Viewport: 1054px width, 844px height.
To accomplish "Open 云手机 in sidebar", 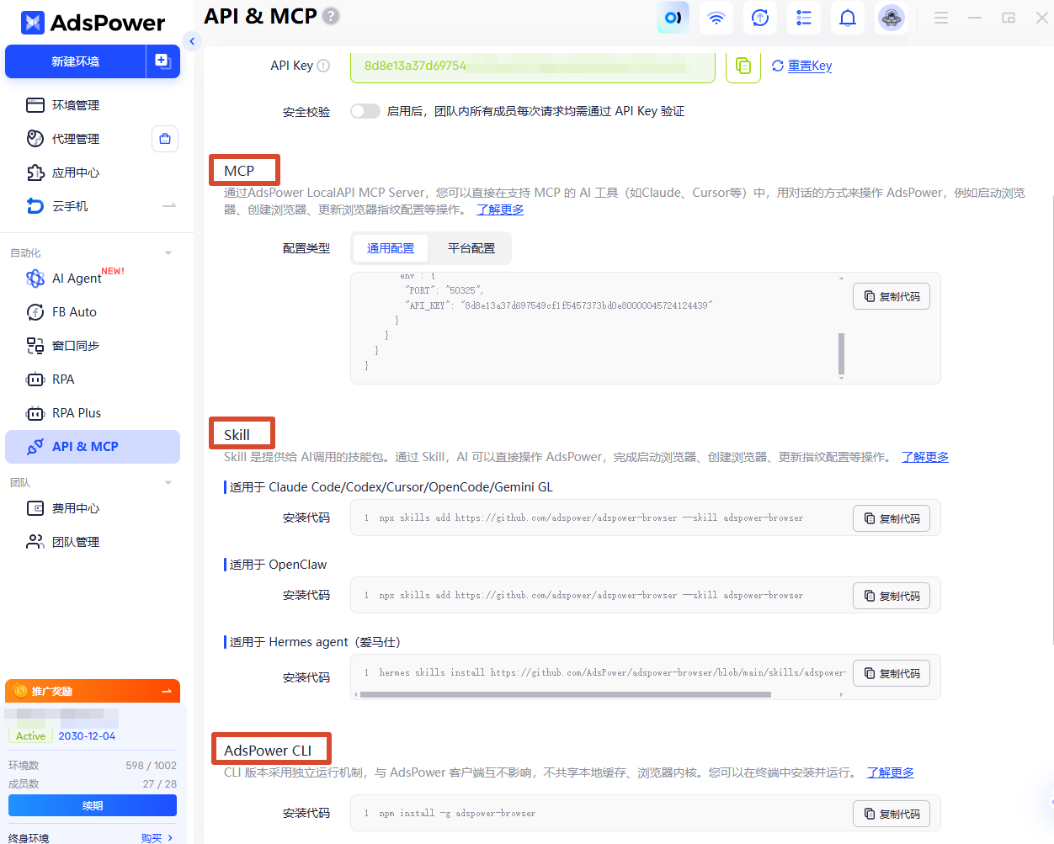I will tap(70, 206).
